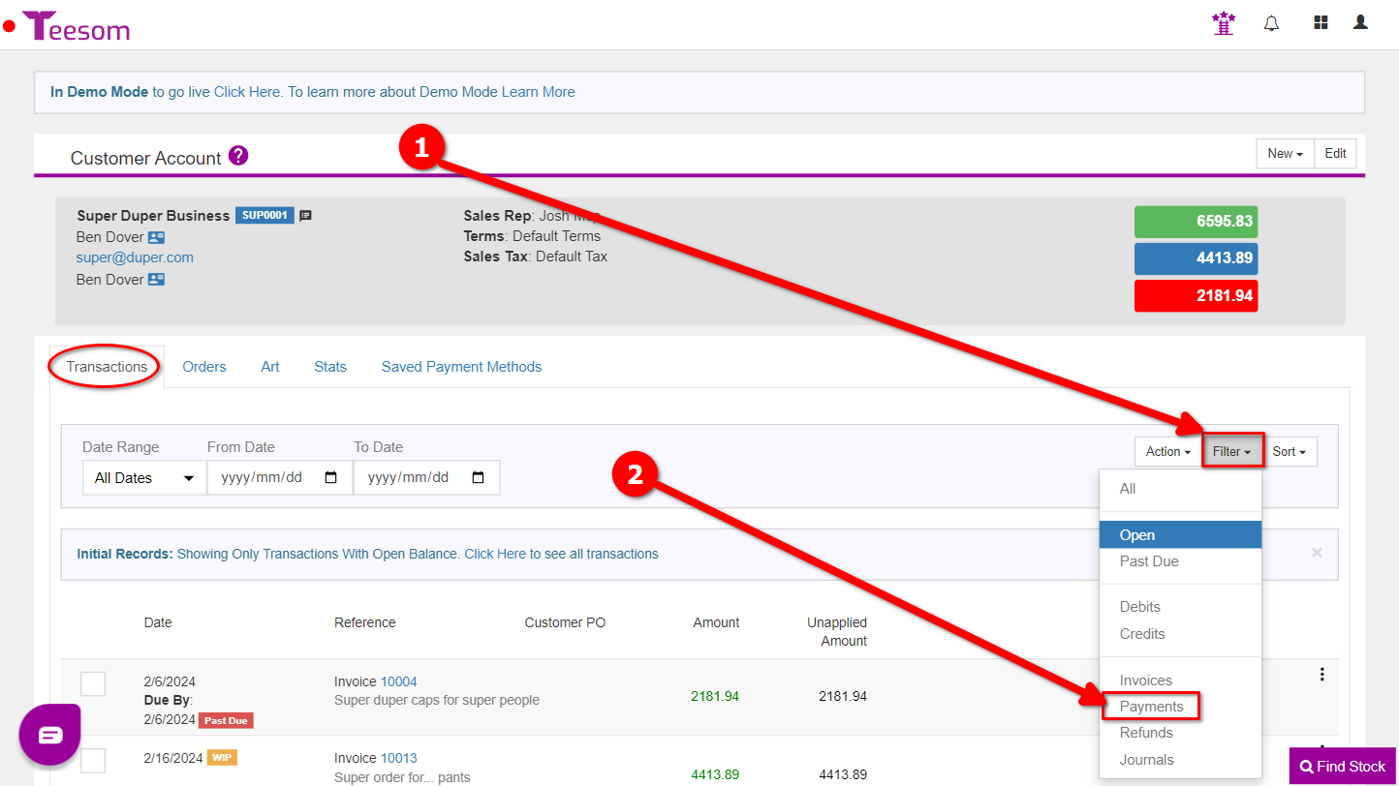Choose Past Due in the Filter menu

[x=1180, y=561]
